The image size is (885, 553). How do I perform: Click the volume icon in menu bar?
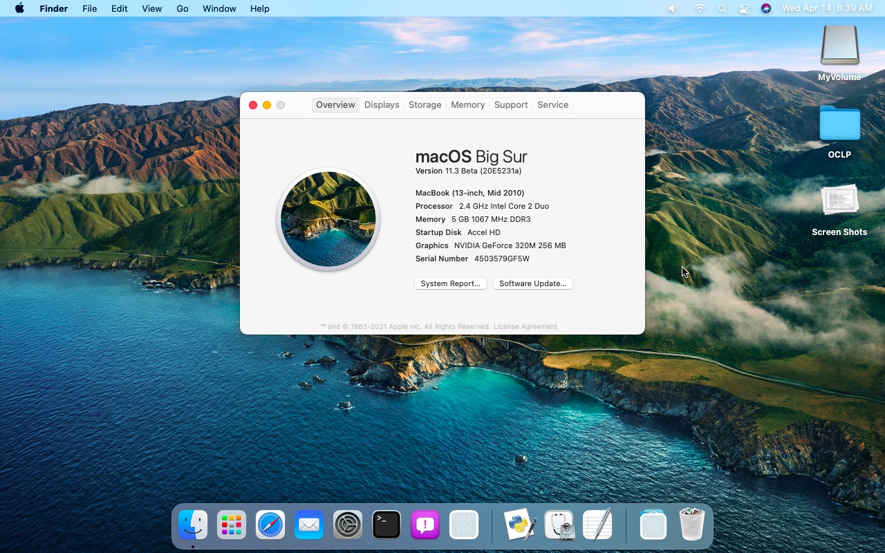coord(673,8)
